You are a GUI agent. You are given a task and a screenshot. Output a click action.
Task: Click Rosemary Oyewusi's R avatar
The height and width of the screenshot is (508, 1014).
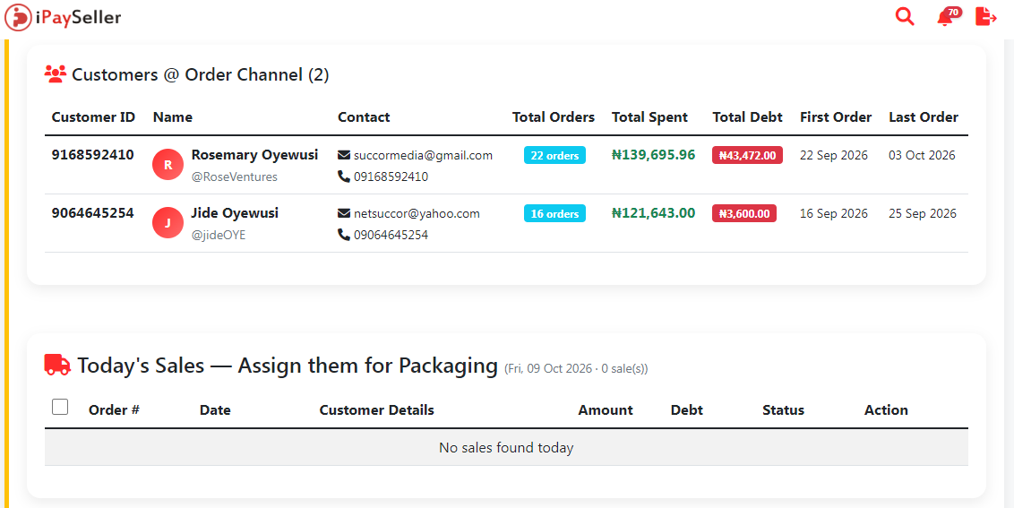pyautogui.click(x=168, y=164)
